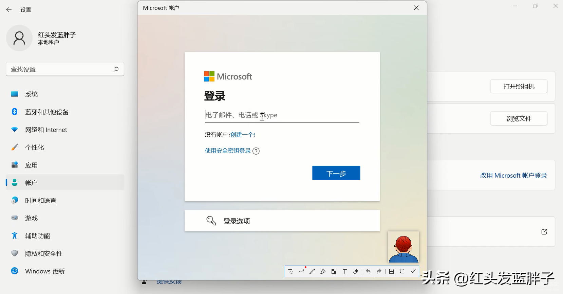
Task: Select the eraser tool
Action: click(356, 271)
